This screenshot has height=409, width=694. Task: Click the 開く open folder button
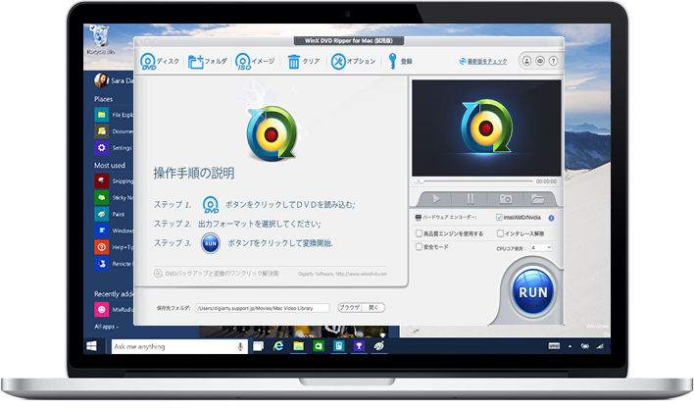click(373, 308)
